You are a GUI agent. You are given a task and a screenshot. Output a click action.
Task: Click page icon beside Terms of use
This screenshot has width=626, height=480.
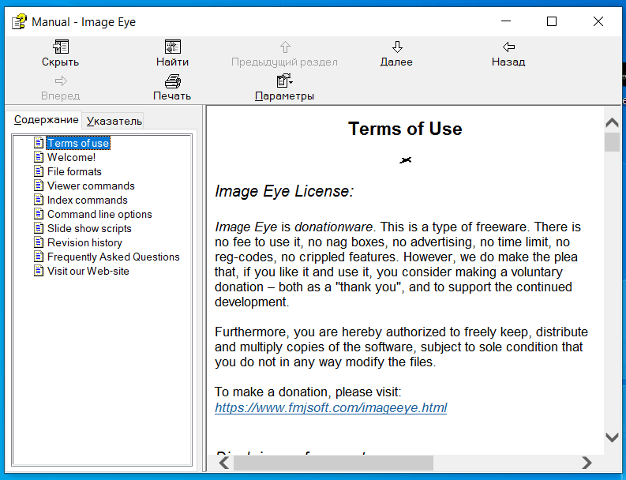pos(39,143)
